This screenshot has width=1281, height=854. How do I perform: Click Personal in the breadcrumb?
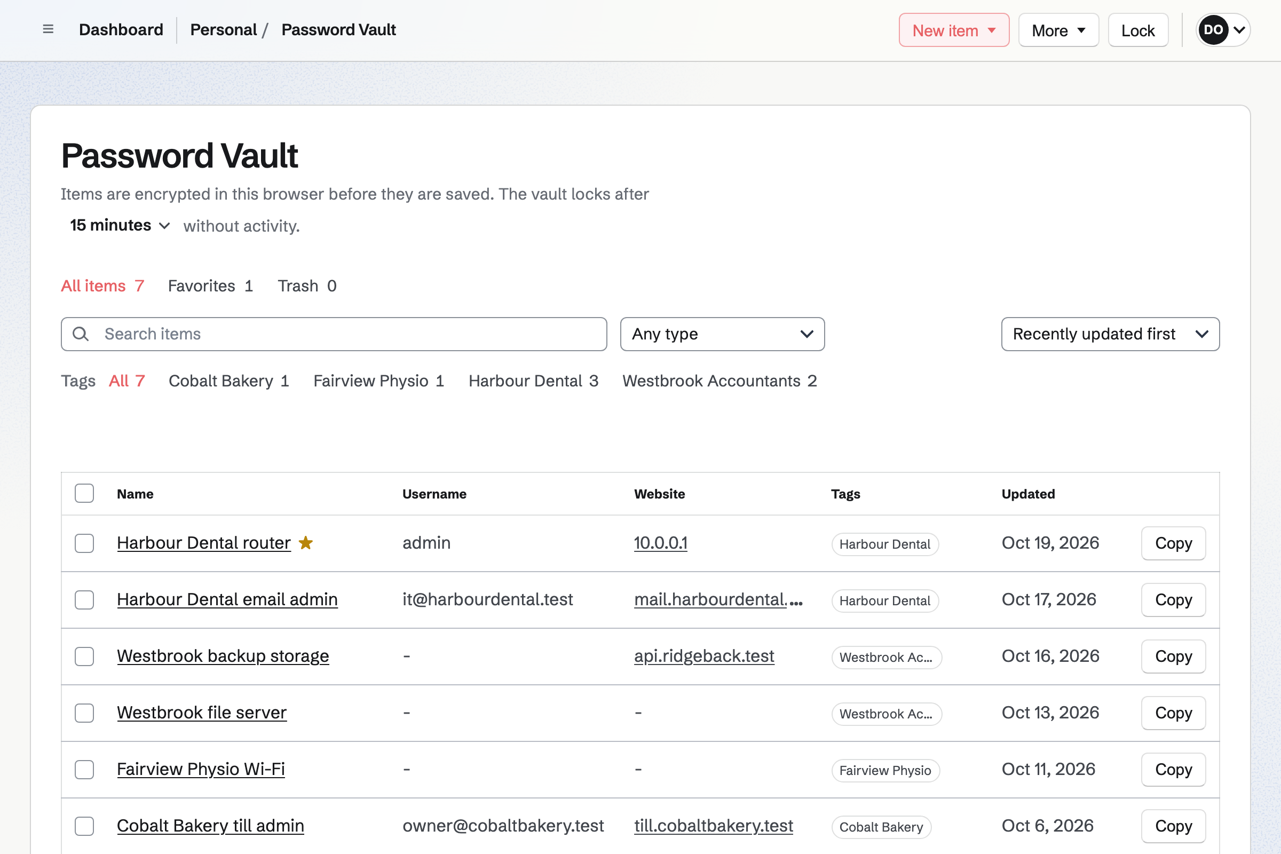pyautogui.click(x=223, y=29)
